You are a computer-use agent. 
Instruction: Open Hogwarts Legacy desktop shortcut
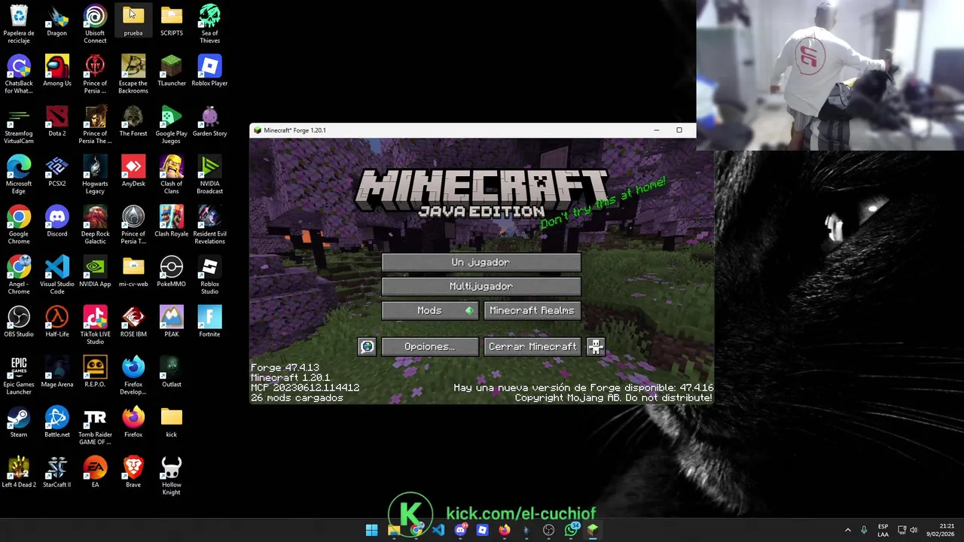click(95, 175)
